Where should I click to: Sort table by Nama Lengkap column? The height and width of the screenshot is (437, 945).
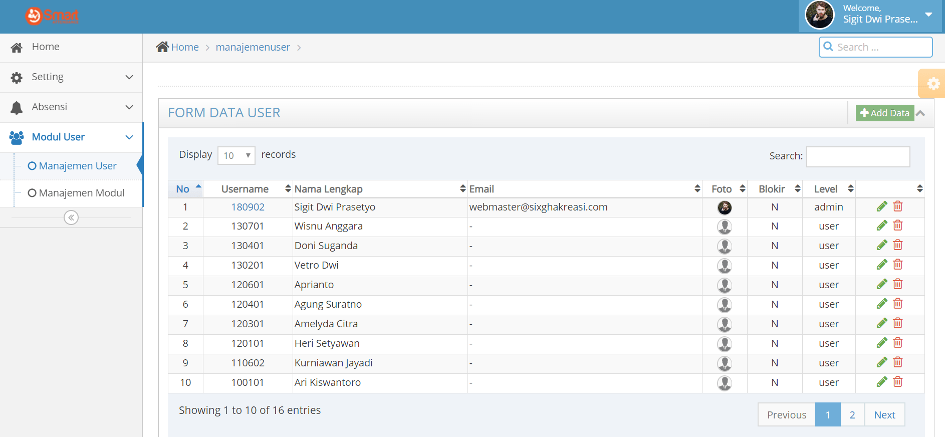coord(380,189)
